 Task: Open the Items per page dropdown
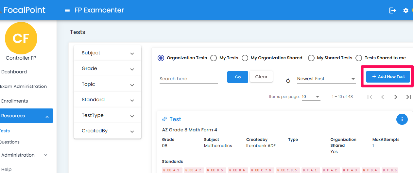[x=311, y=97]
